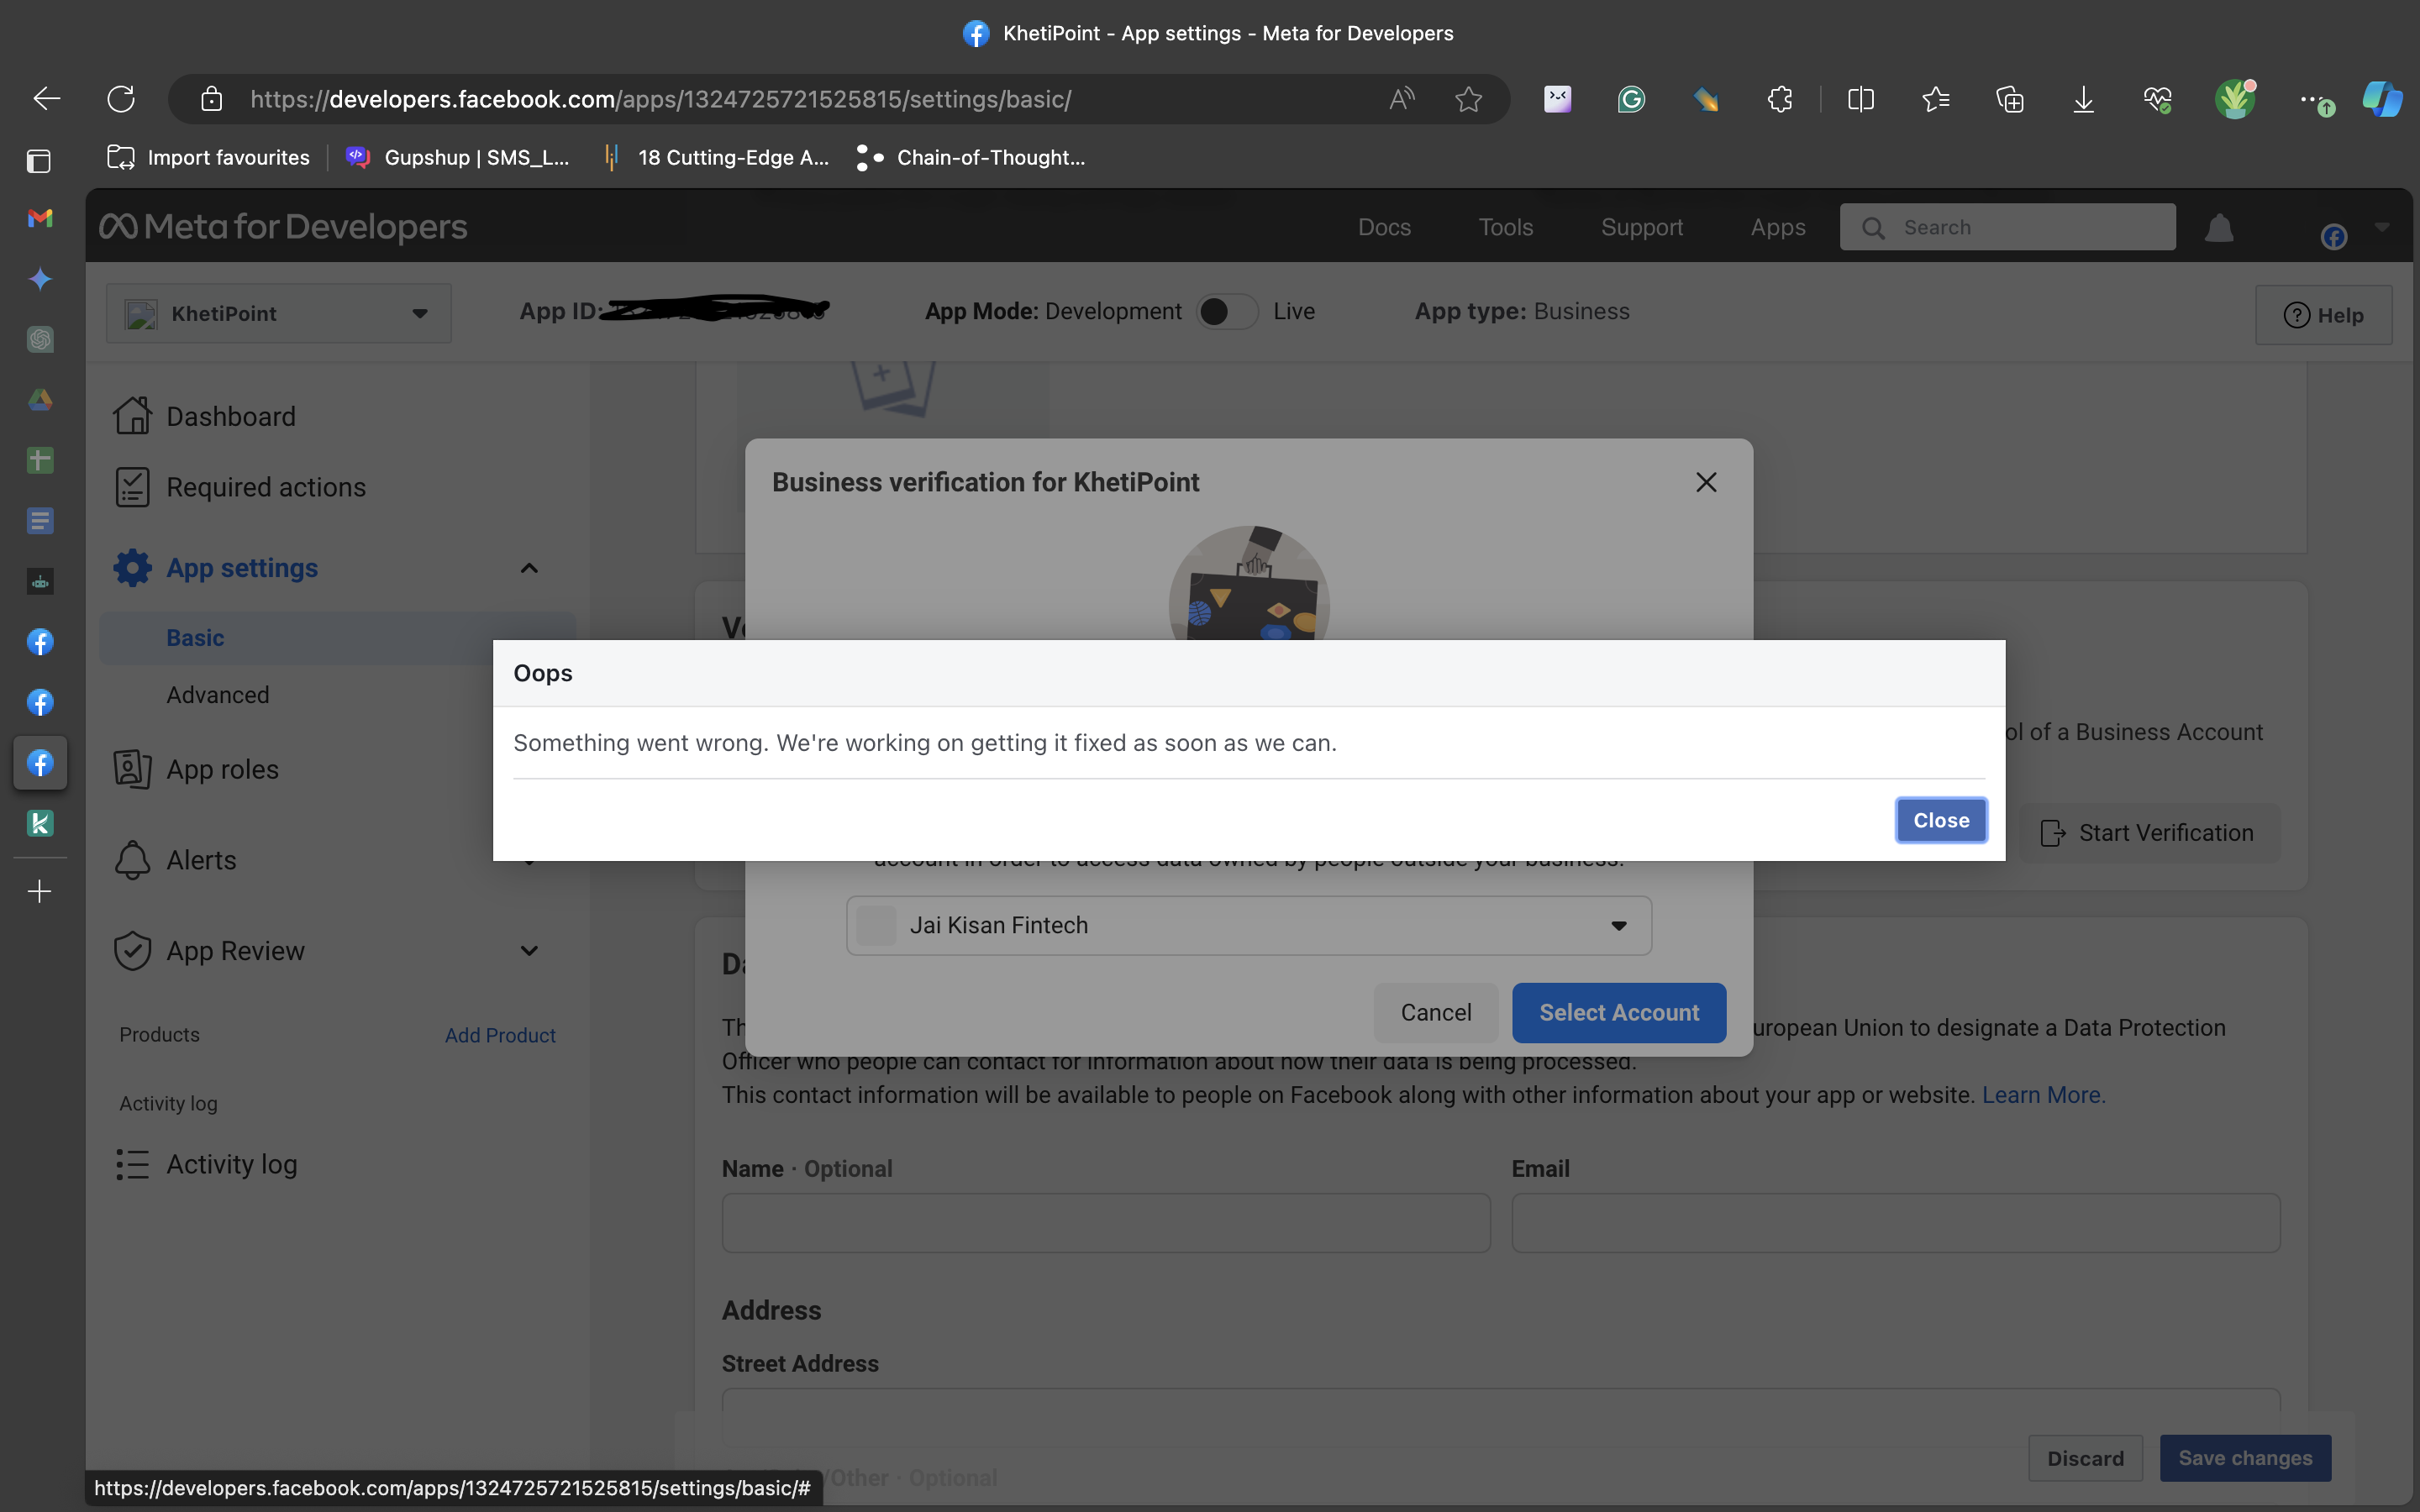This screenshot has width=2420, height=1512.
Task: Expand the App Review section chevron
Action: click(x=529, y=950)
